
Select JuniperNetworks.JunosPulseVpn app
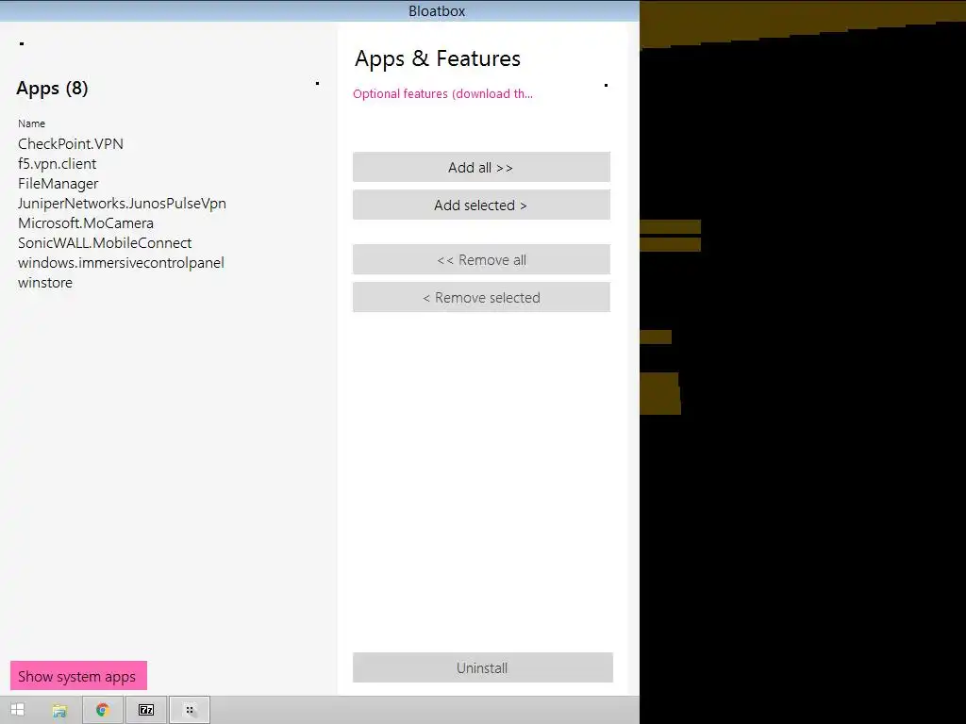[122, 204]
